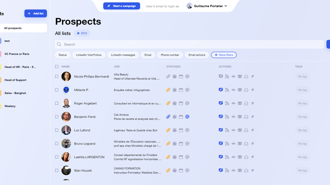Click the orange link icon for Stan Houzet

[168, 170]
